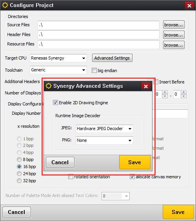
Task: Click the gear icon in Configure Project title
Action: pos(5,5)
